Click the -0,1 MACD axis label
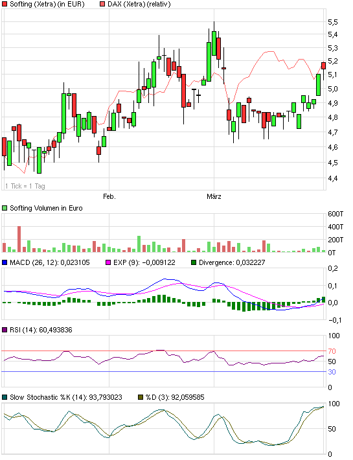The image size is (353, 460). tap(334, 320)
